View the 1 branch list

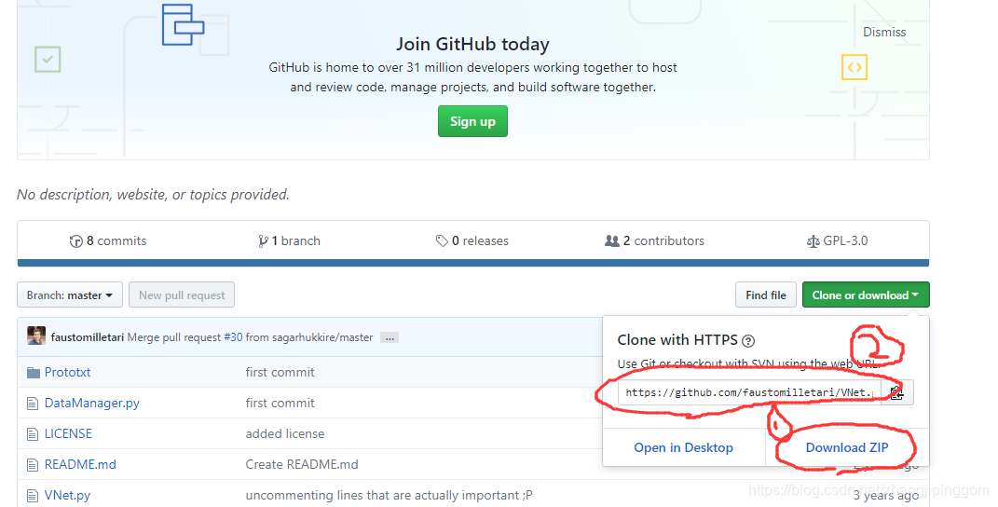(290, 240)
